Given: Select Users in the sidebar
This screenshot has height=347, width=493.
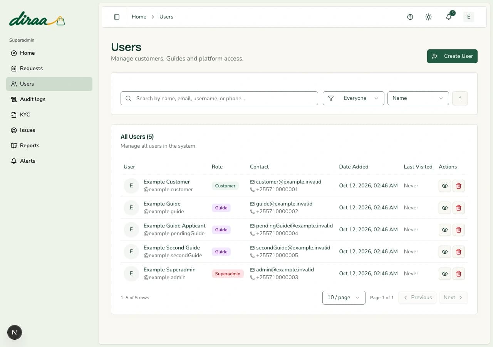Looking at the screenshot, I should 49,84.
